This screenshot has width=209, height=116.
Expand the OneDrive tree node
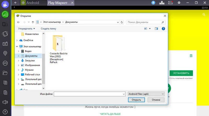(17, 40)
